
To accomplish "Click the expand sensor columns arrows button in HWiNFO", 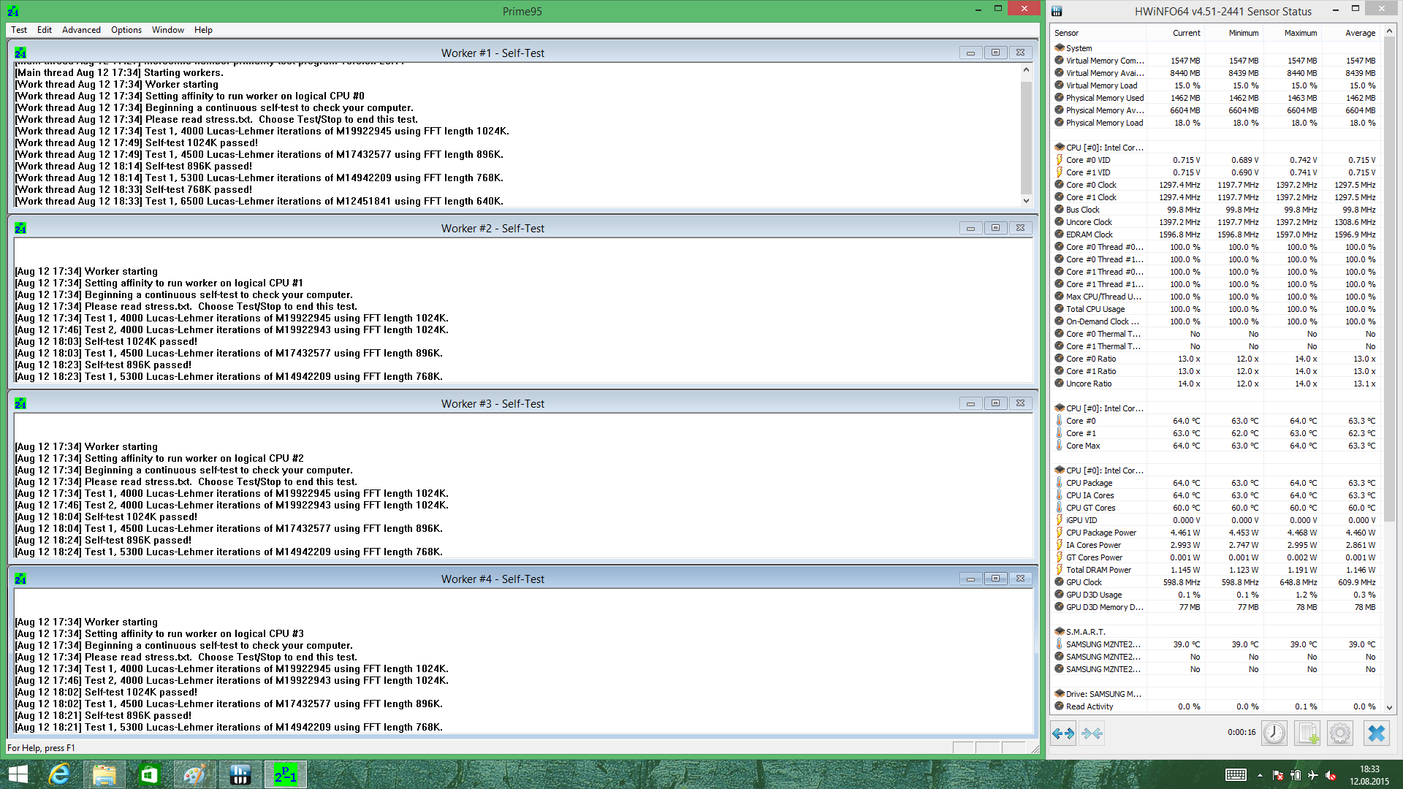I will coord(1063,733).
